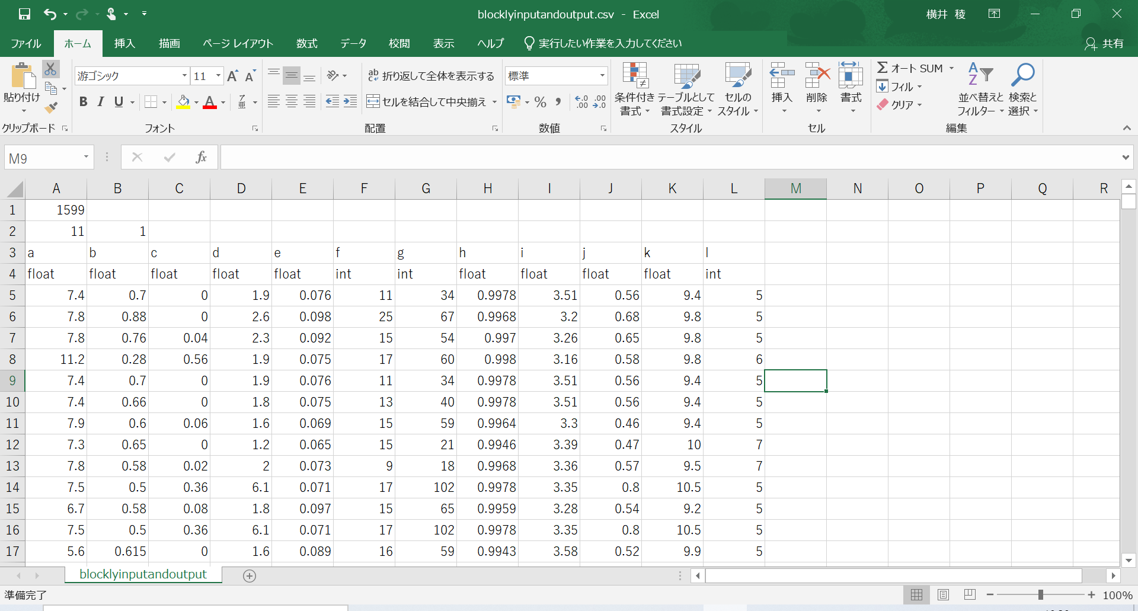Screen dimensions: 1138x611
Task: Toggle italic formatting
Action: (x=101, y=102)
